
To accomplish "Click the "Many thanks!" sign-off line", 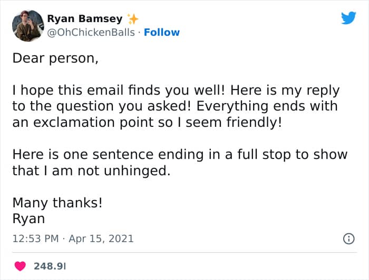I will pyautogui.click(x=57, y=203).
